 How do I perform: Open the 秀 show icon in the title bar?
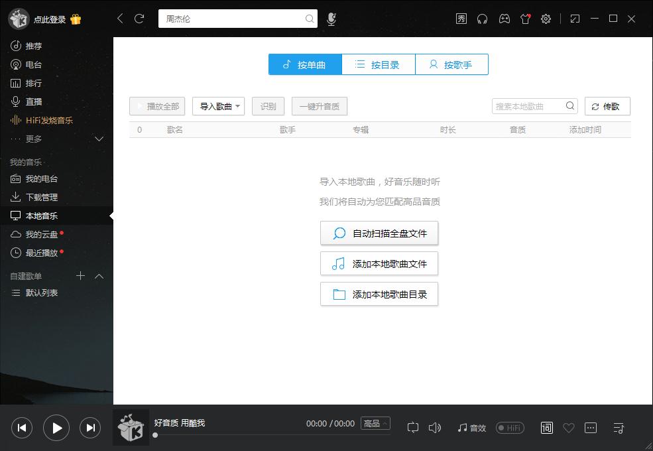[461, 19]
